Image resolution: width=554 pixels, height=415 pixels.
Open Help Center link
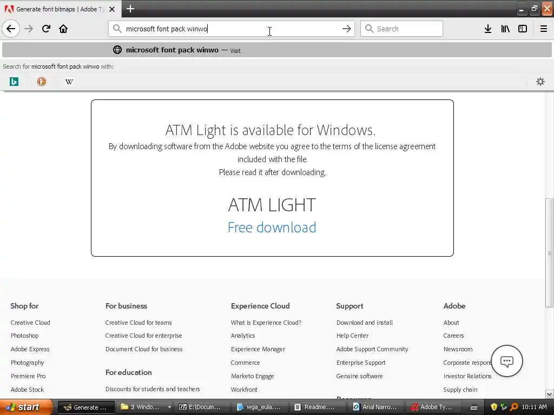coord(353,336)
